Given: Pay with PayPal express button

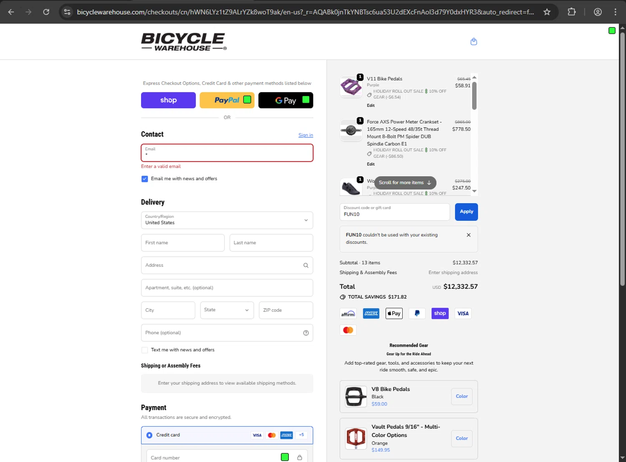Looking at the screenshot, I should point(227,100).
